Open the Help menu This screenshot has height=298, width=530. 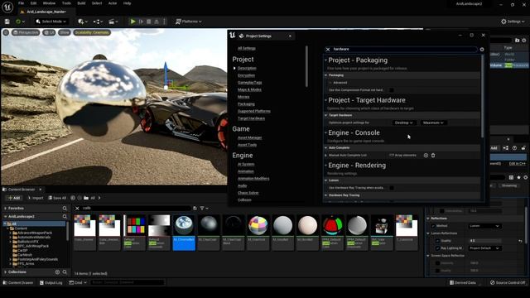(x=127, y=3)
